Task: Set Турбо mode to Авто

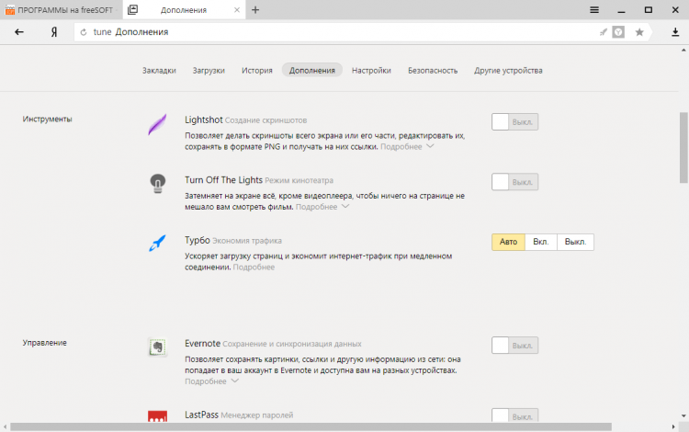Action: click(x=508, y=242)
